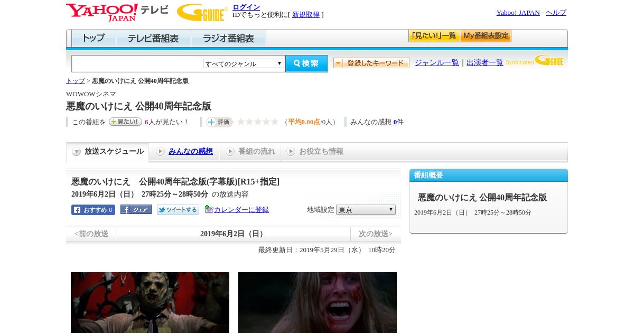Open the 地域設定 東京 region dropdown
This screenshot has height=333, width=634.
[366, 210]
